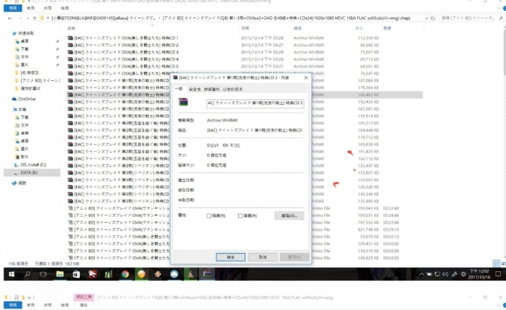506x310 pixels.
Task: Open the recent locations dropdown arrow
Action: (x=27, y=18)
